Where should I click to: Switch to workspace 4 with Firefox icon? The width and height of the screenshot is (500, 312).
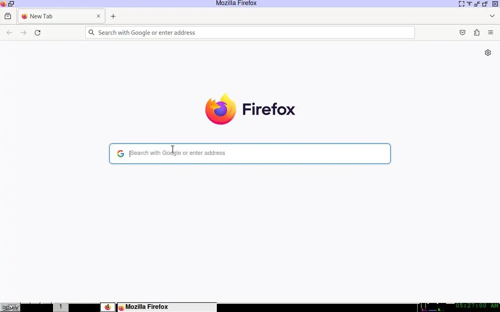pos(108,307)
